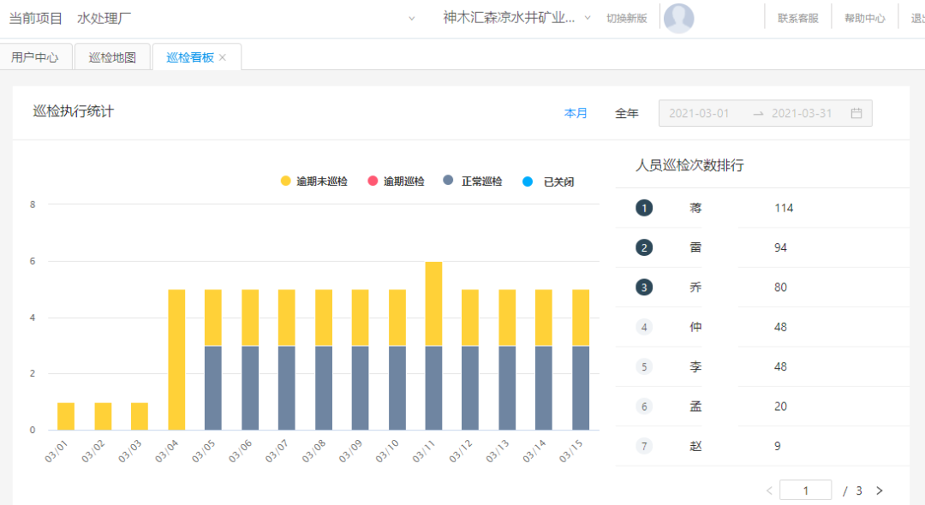Click the 03/15 bar's yellow segment
Screen dimensions: 925x505
[x=581, y=318]
